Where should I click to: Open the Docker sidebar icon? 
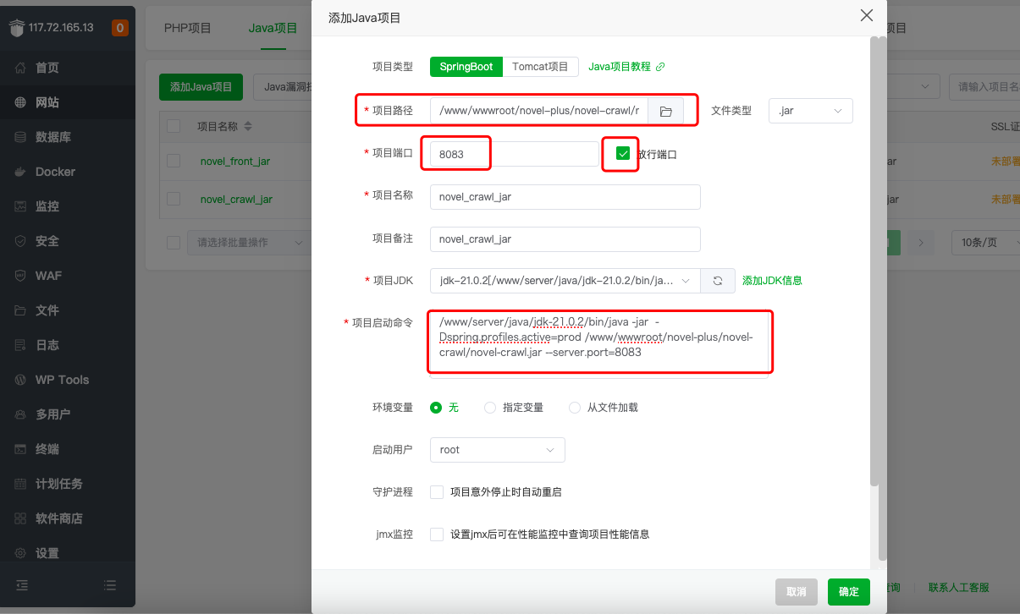20,172
